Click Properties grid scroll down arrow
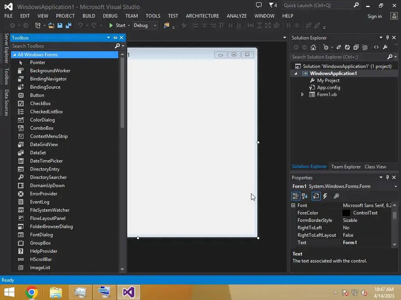The image size is (401, 300). 395,245
